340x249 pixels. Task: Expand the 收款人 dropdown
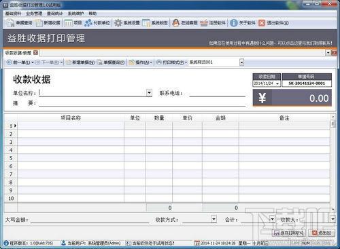(x=333, y=219)
